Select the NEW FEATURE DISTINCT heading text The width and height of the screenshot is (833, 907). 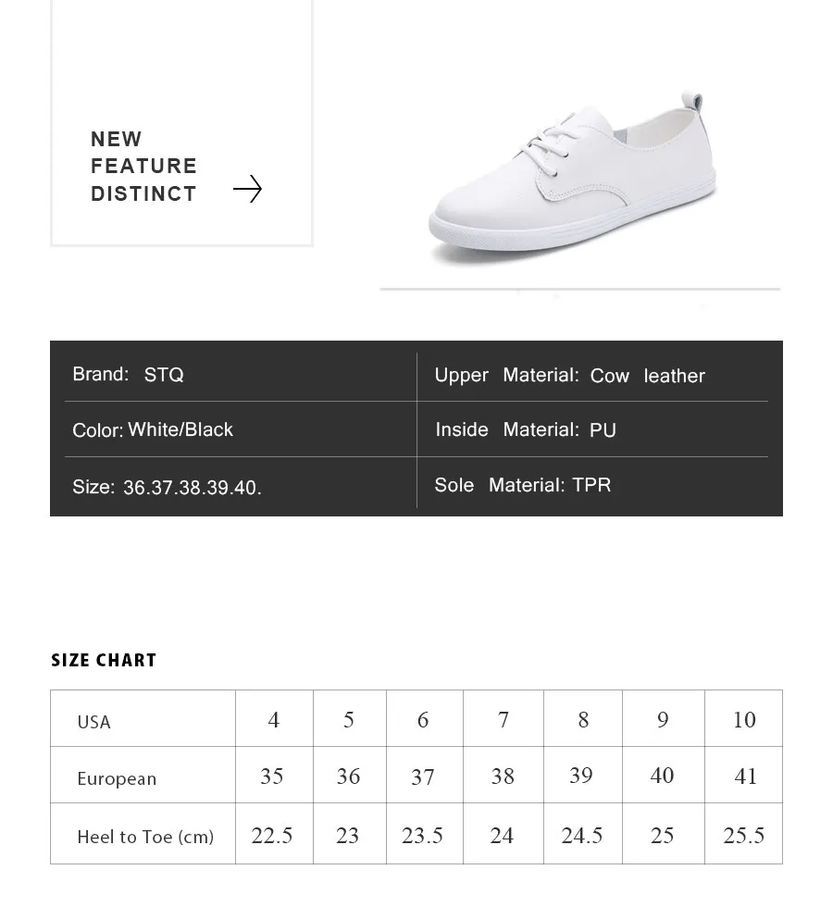(143, 166)
